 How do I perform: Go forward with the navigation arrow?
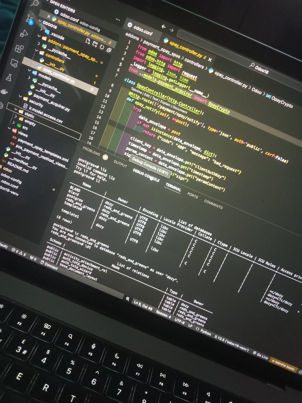[172, 30]
